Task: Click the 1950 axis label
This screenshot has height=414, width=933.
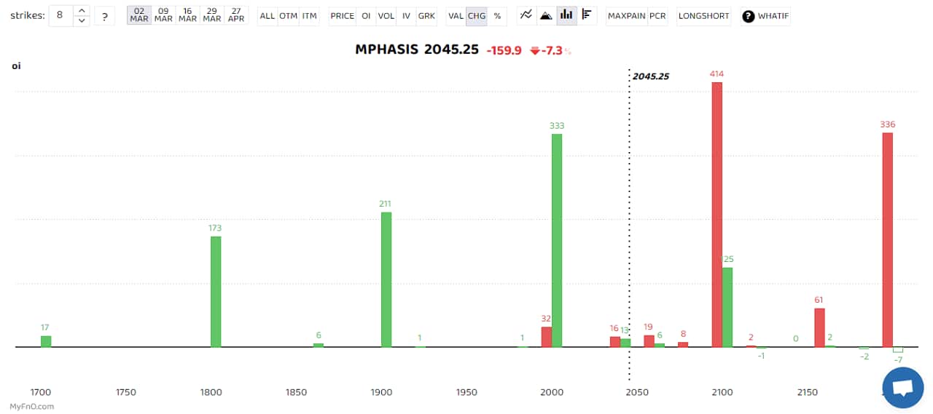Action: 466,392
